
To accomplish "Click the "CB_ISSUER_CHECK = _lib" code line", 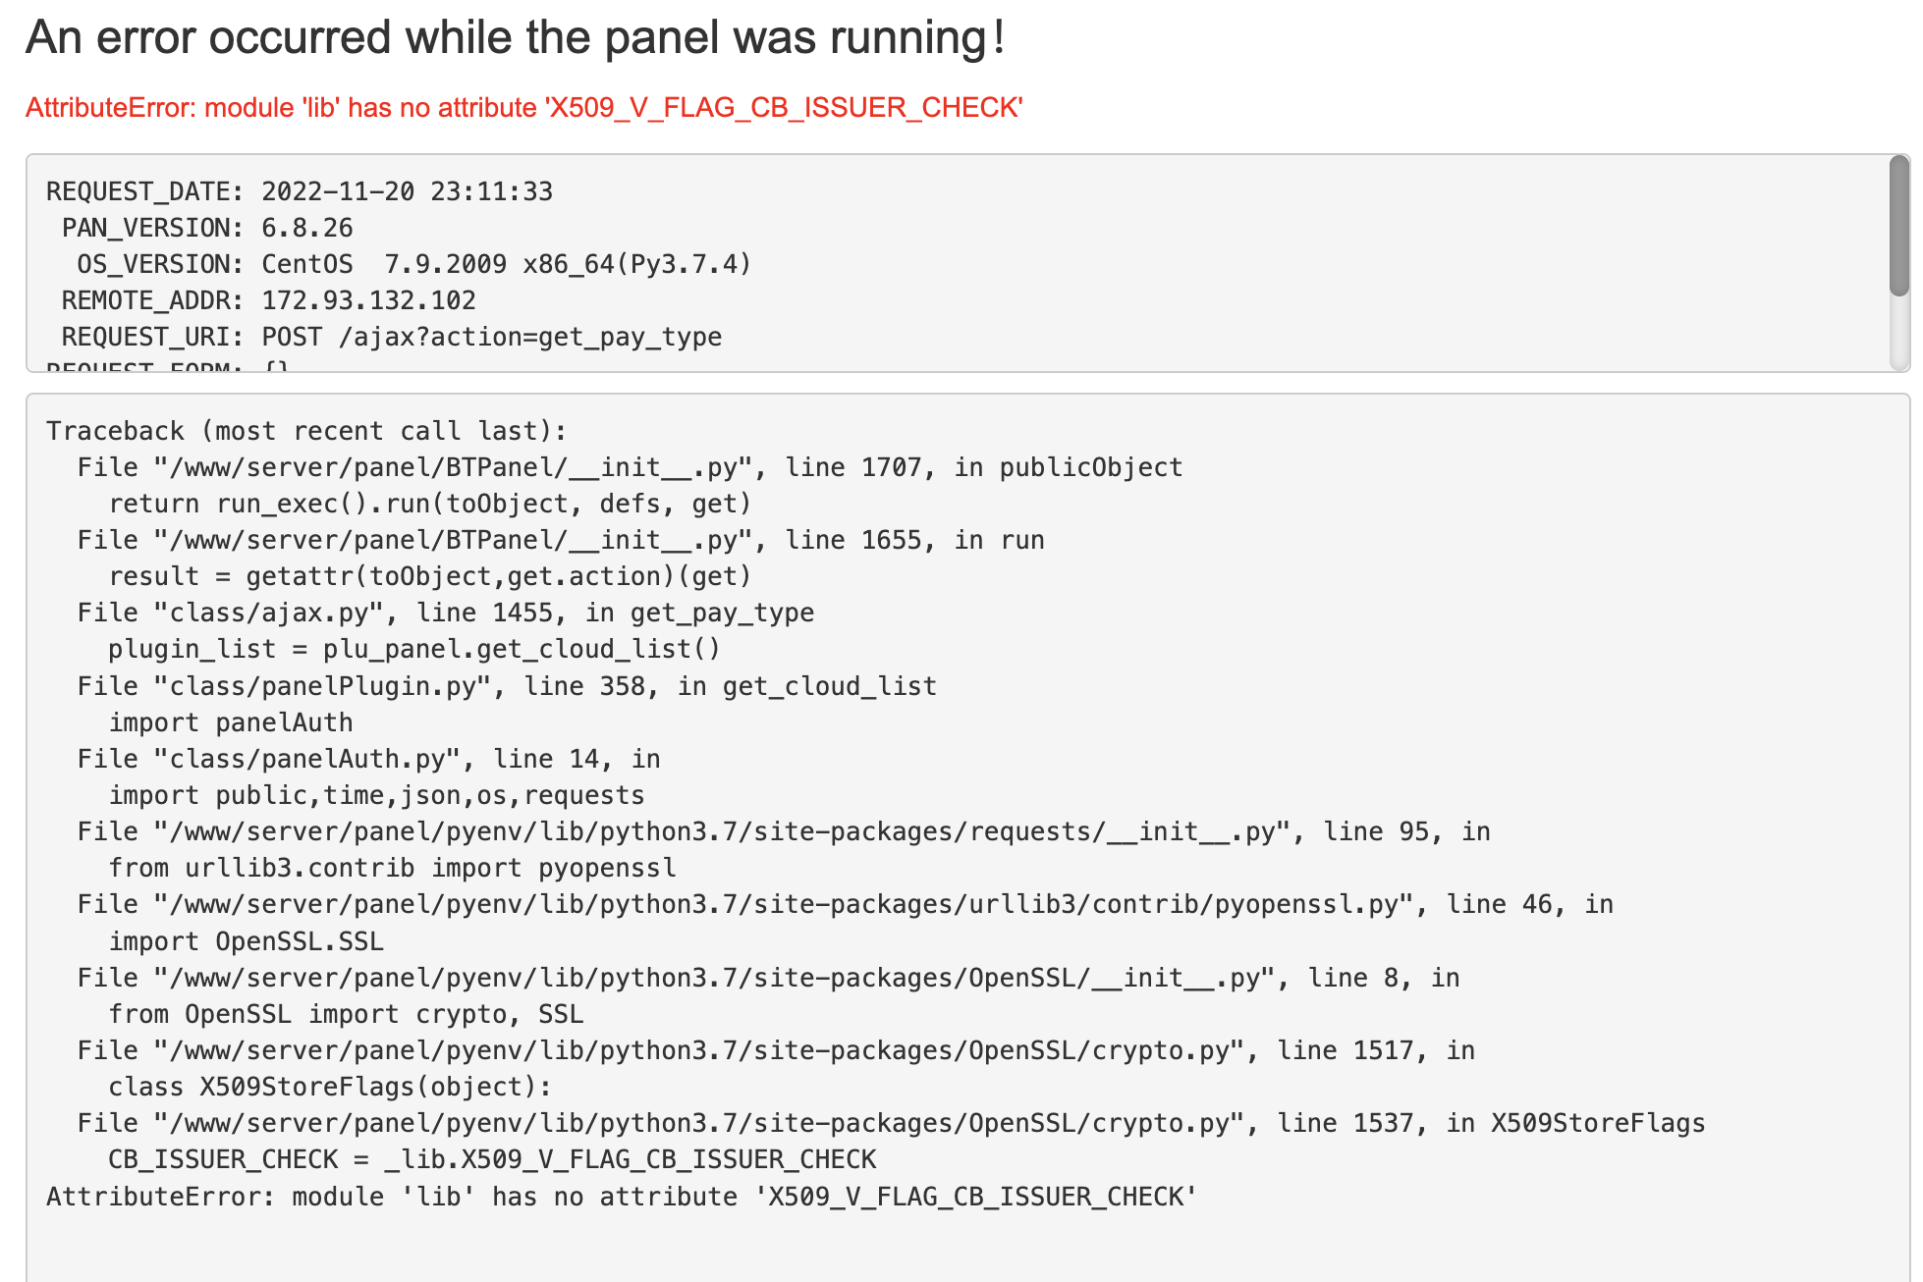I will pyautogui.click(x=491, y=1159).
